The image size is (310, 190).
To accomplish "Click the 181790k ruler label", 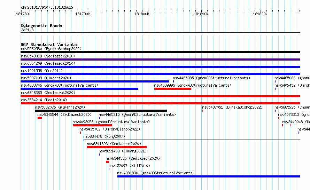I will click(x=83, y=14).
